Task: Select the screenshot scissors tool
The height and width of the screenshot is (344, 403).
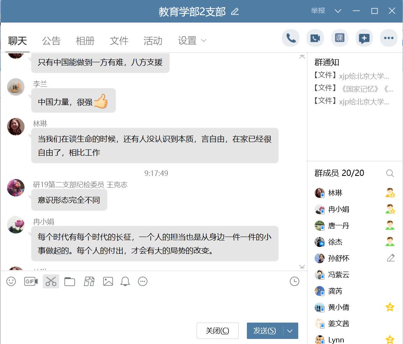Action: (50, 281)
